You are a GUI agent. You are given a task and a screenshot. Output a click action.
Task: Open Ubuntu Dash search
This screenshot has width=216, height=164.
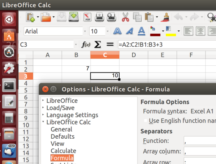click(9, 19)
